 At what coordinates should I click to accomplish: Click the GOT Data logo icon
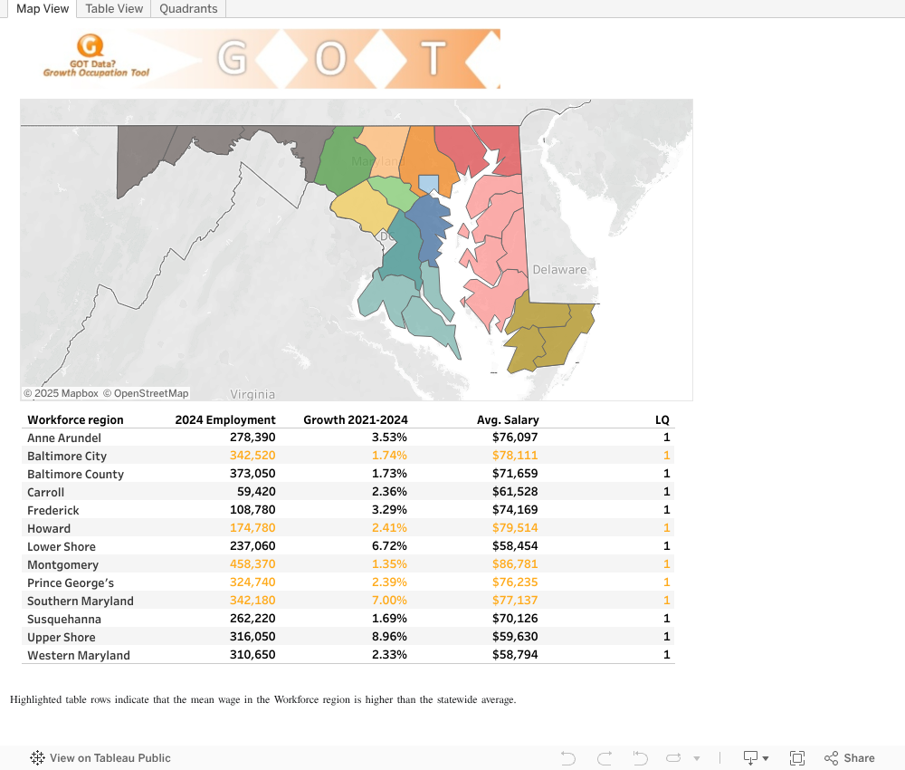tap(90, 47)
